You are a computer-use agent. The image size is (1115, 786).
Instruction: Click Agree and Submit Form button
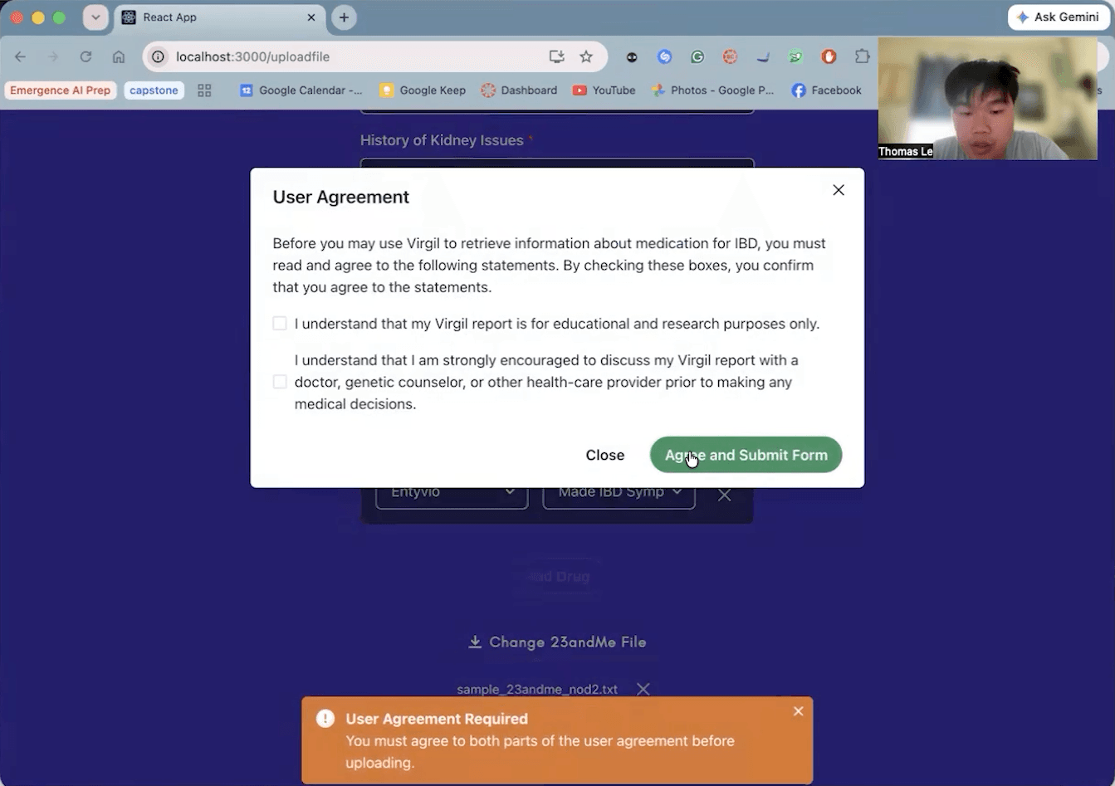[746, 455]
